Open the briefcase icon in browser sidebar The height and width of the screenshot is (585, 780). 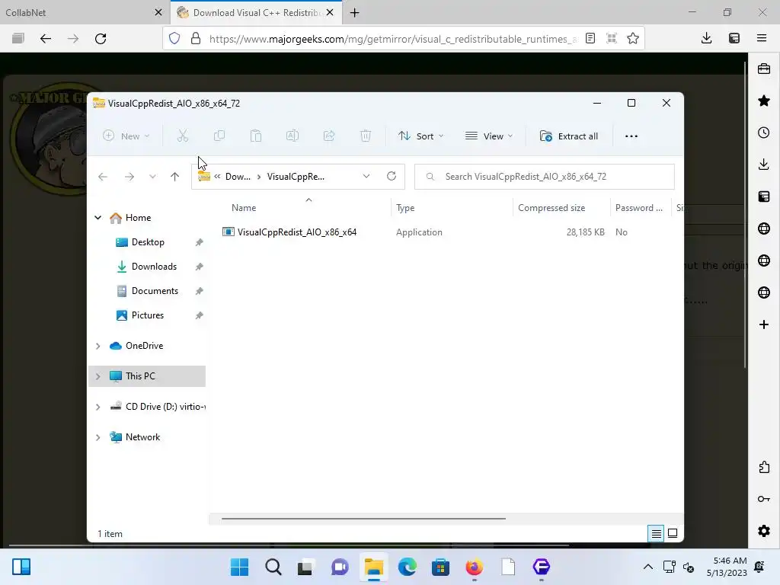(x=763, y=69)
